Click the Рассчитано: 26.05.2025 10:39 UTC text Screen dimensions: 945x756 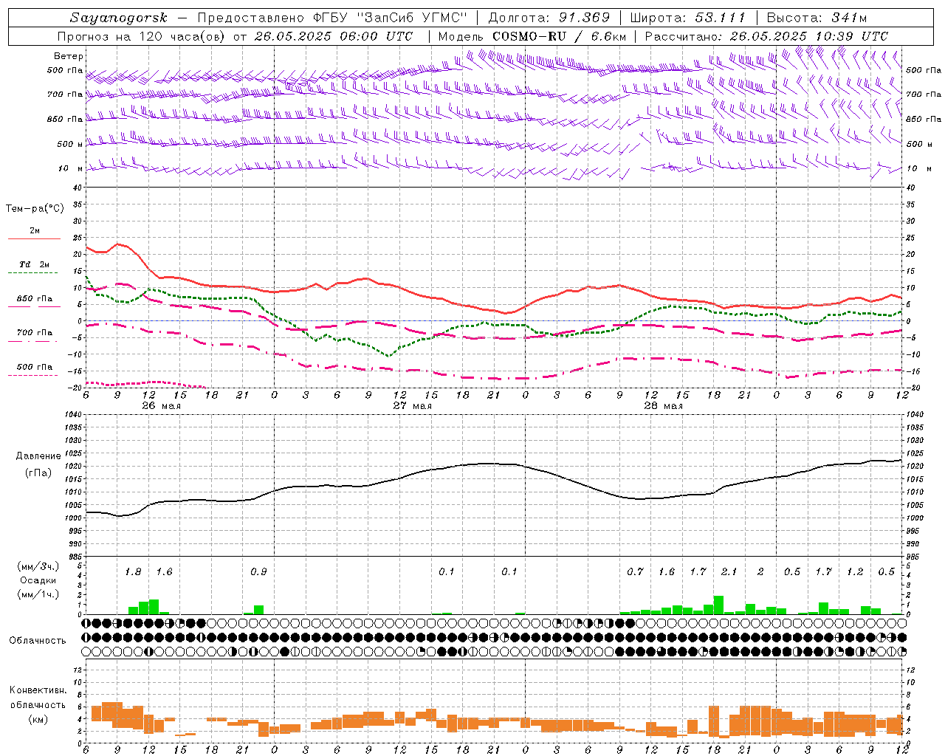point(766,36)
